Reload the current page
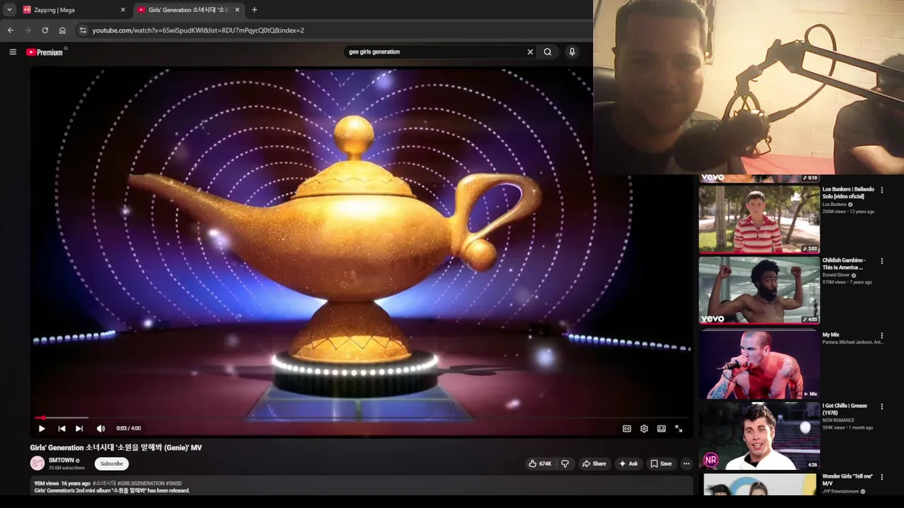This screenshot has width=904, height=508. pyautogui.click(x=45, y=30)
